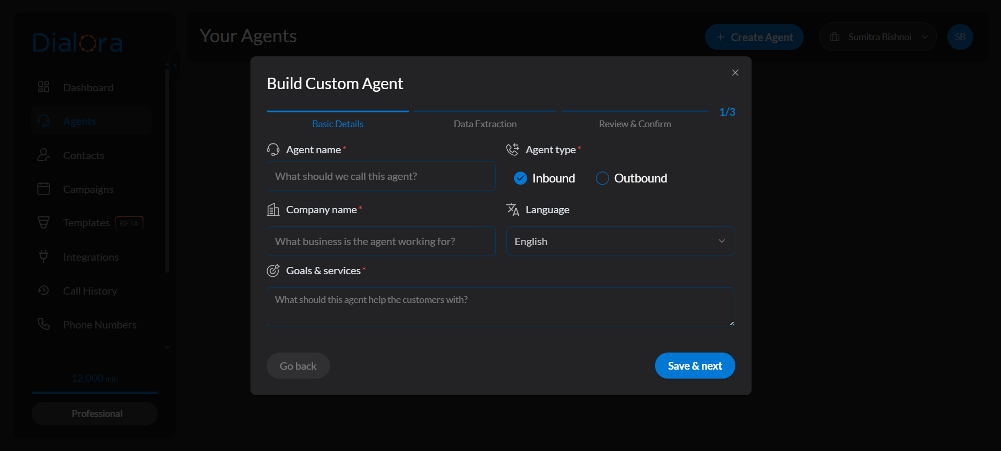This screenshot has width=1001, height=451.
Task: Click the Templates icon in sidebar
Action: pos(44,223)
